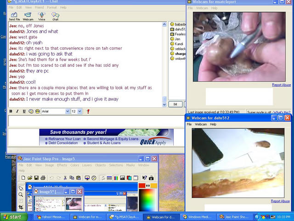This screenshot has width=294, height=221.
Task: Switch to Jasc Paint Shop taskbar button
Action: pos(234,217)
